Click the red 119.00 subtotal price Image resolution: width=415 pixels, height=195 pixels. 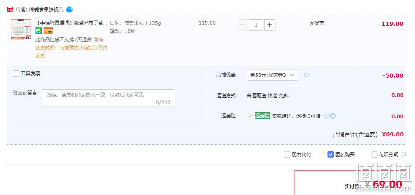[x=392, y=24]
